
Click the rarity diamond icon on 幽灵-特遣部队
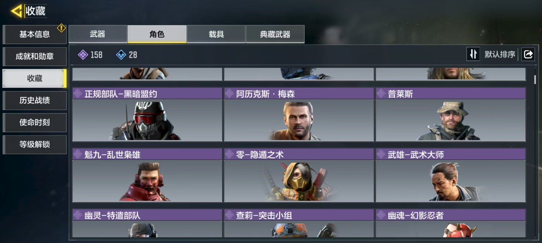point(78,215)
